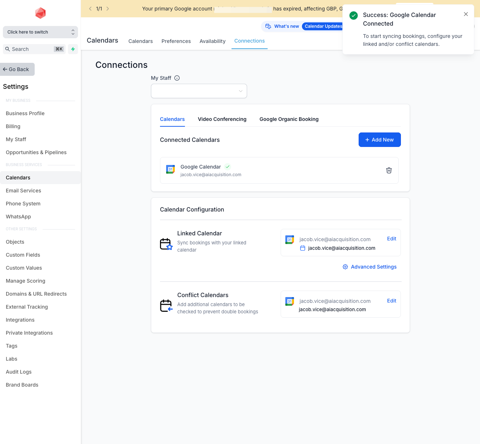The image size is (480, 444).
Task: Click the green lightning bolt quick action icon
Action: 73,49
